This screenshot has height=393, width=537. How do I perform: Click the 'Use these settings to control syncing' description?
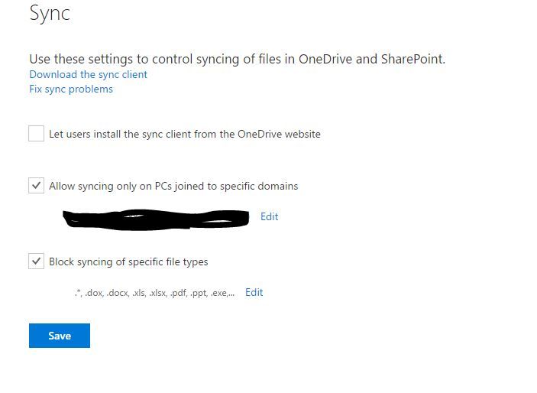tap(238, 60)
